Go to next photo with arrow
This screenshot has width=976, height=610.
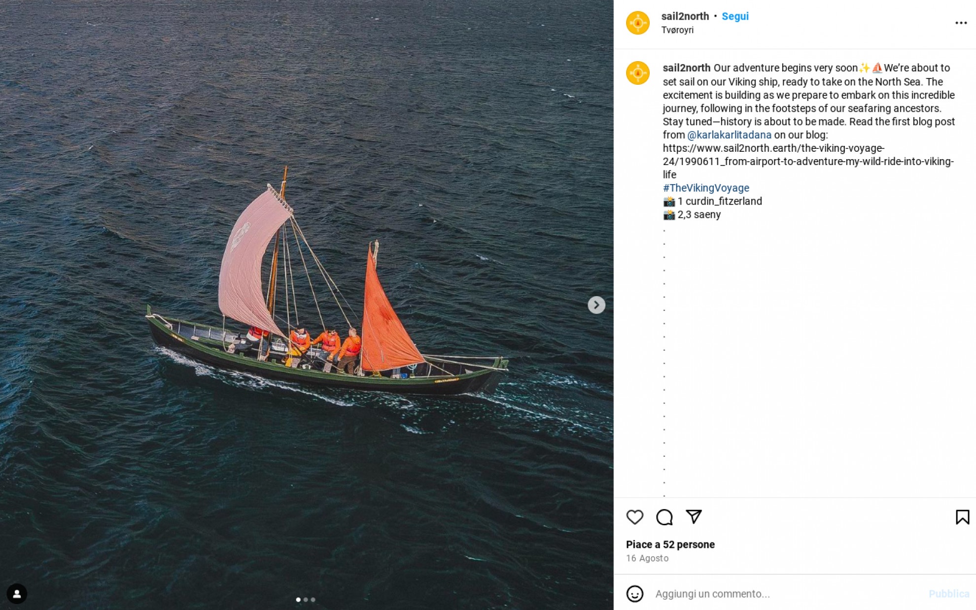point(596,305)
